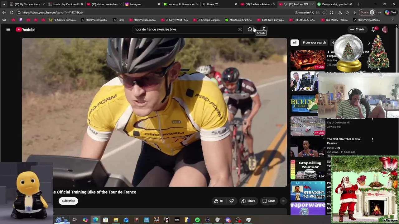399x224 pixels.
Task: Switch to Locals Jay Carnicom tab
Action: [x=66, y=4]
